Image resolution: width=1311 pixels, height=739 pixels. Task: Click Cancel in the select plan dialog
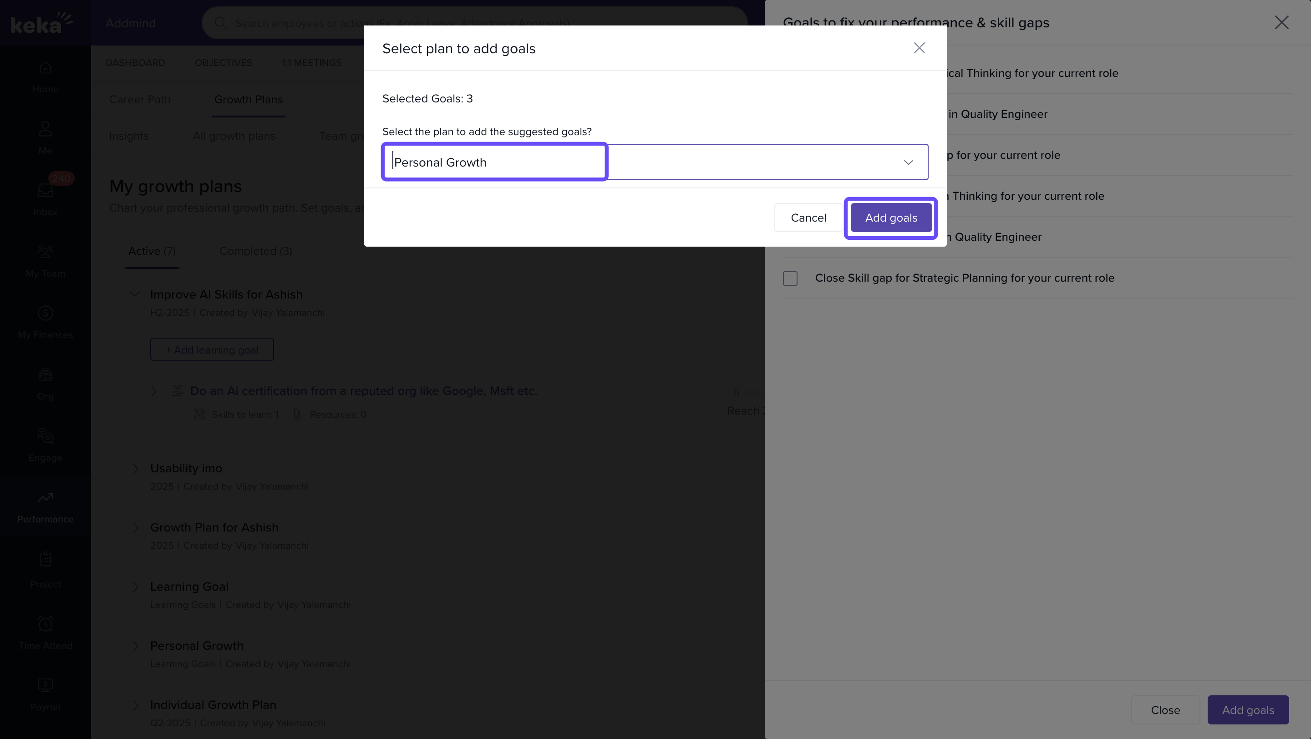(x=808, y=218)
